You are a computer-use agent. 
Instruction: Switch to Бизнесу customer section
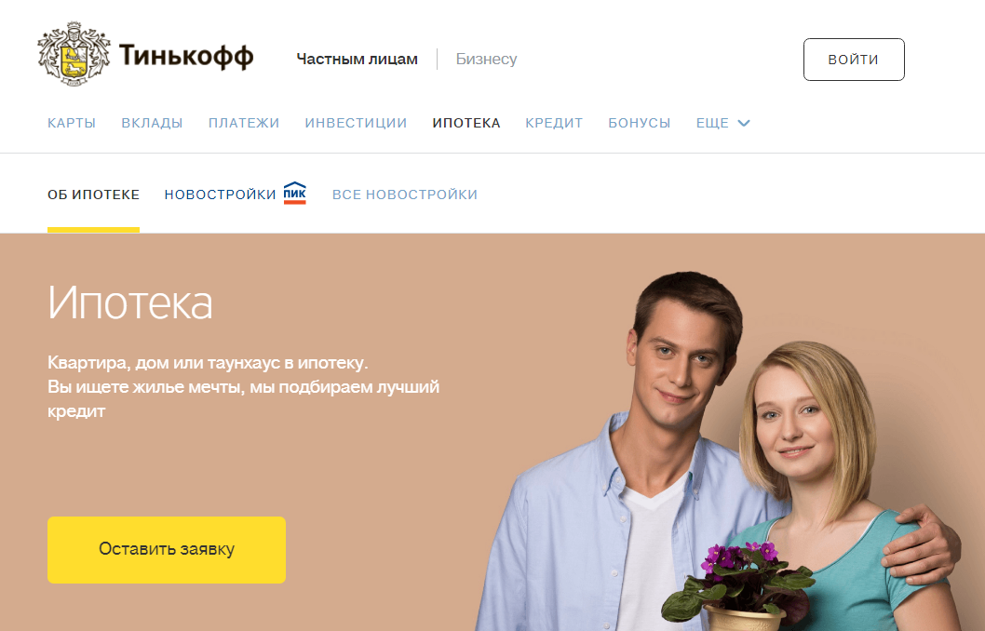(x=486, y=59)
